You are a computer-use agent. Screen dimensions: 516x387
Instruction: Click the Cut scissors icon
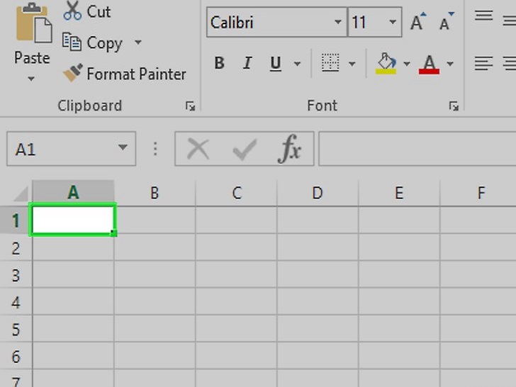click(72, 11)
